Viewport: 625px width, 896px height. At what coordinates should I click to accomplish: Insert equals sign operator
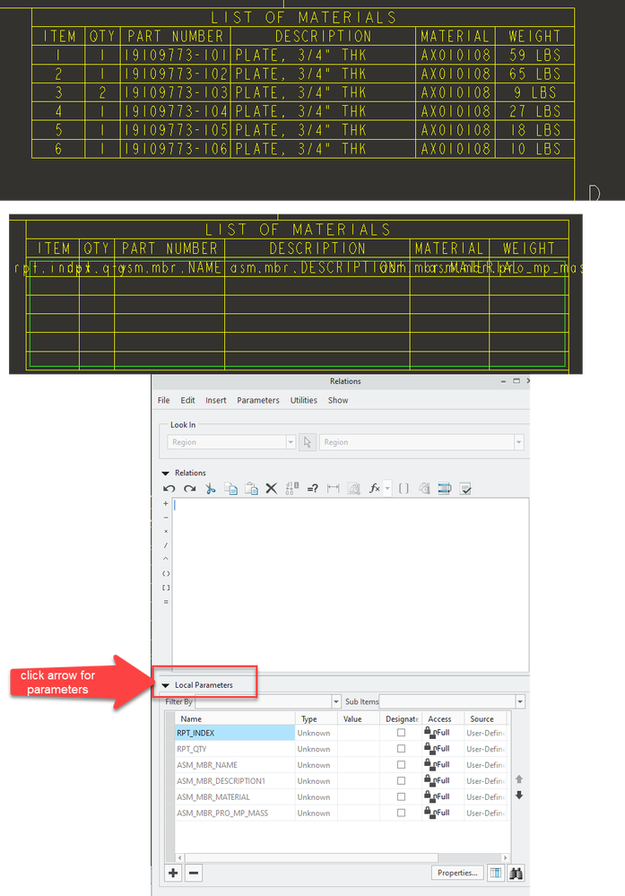click(166, 602)
